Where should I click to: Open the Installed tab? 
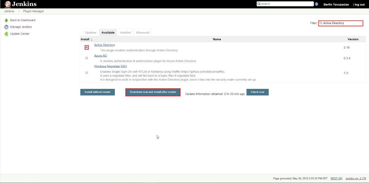(125, 33)
